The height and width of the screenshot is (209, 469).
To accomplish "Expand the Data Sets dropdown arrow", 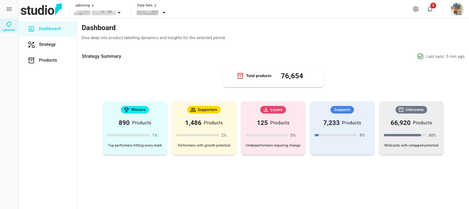I will tap(164, 13).
